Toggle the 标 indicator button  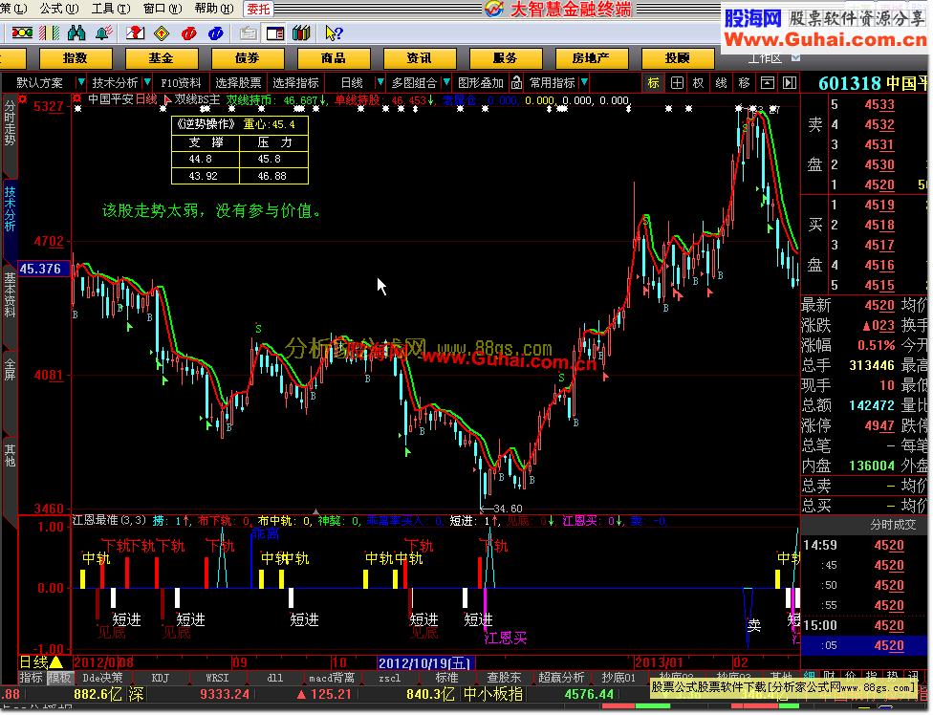point(653,82)
